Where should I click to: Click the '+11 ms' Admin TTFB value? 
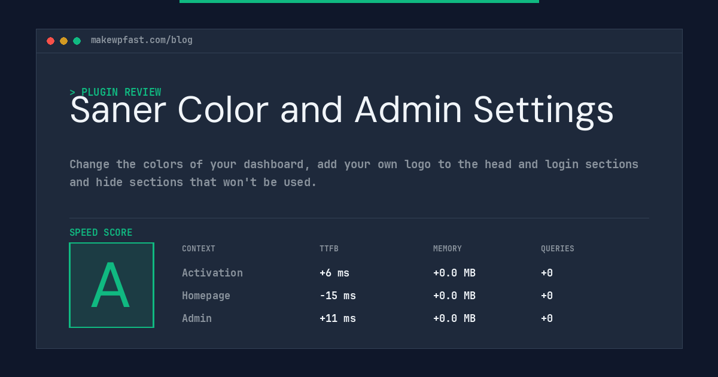[x=337, y=318]
